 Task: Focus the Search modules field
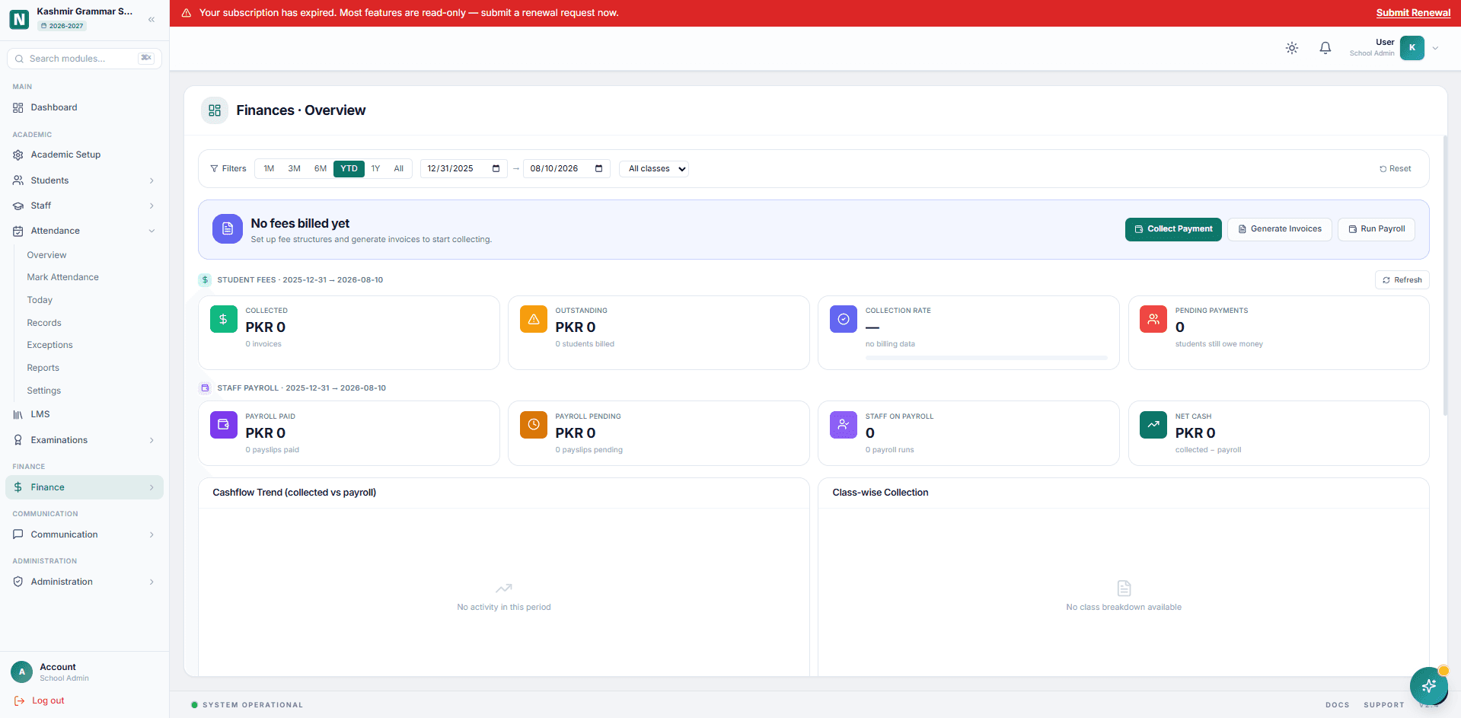[84, 59]
